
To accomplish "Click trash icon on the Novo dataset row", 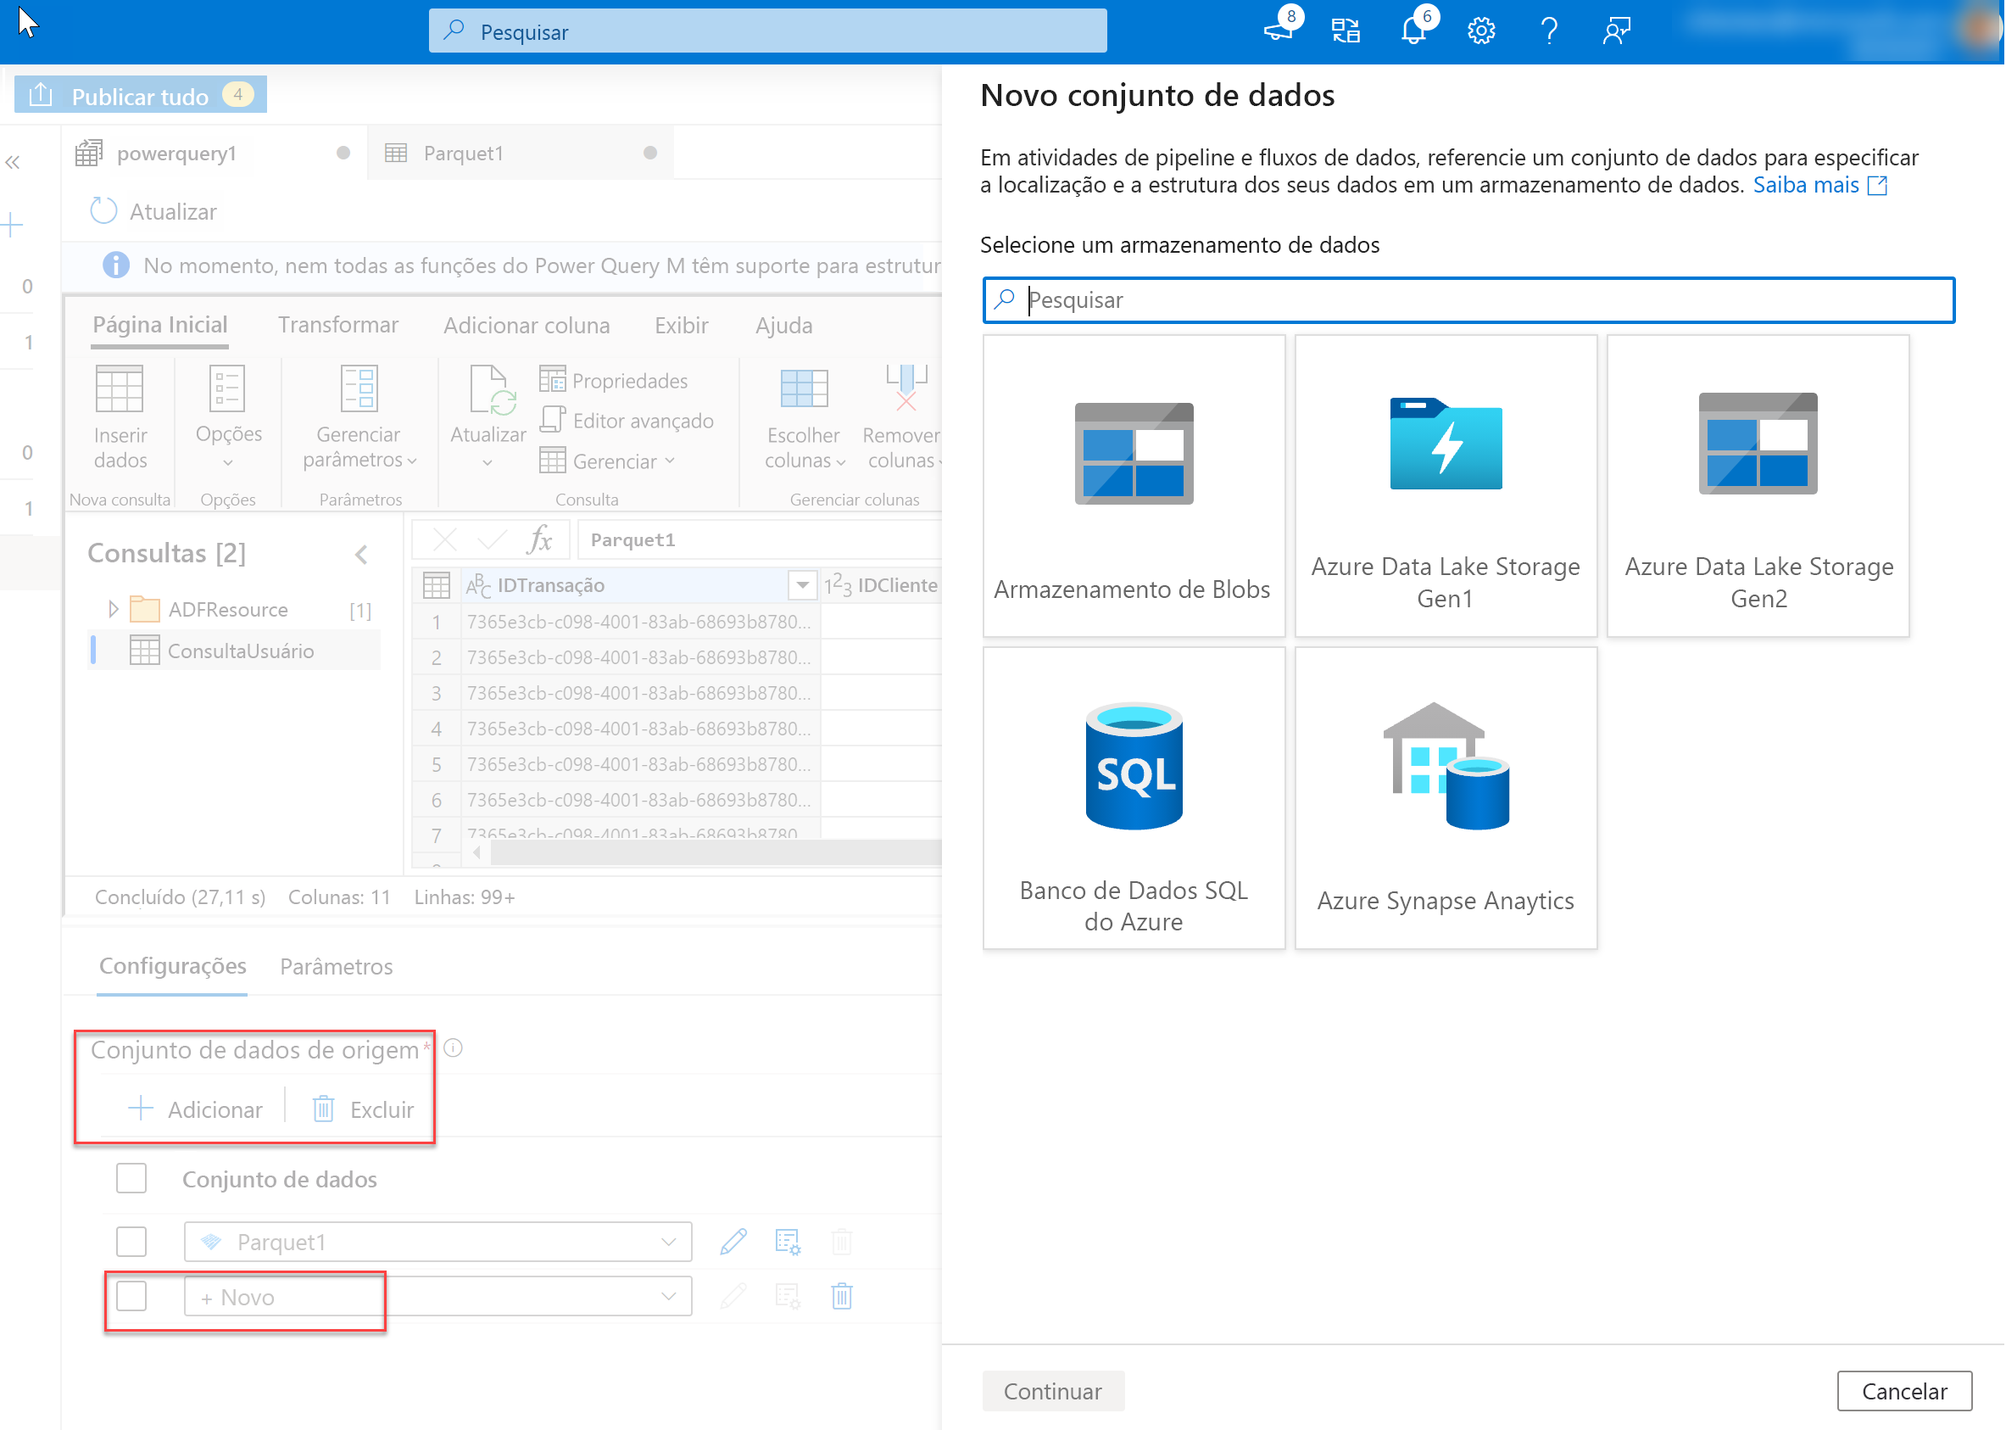I will pos(841,1296).
